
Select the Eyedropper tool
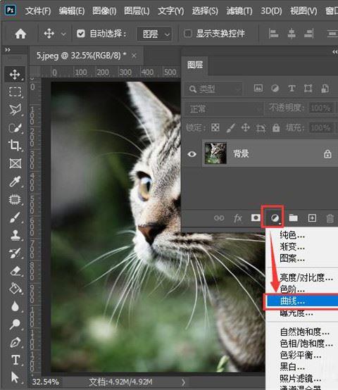(x=15, y=182)
